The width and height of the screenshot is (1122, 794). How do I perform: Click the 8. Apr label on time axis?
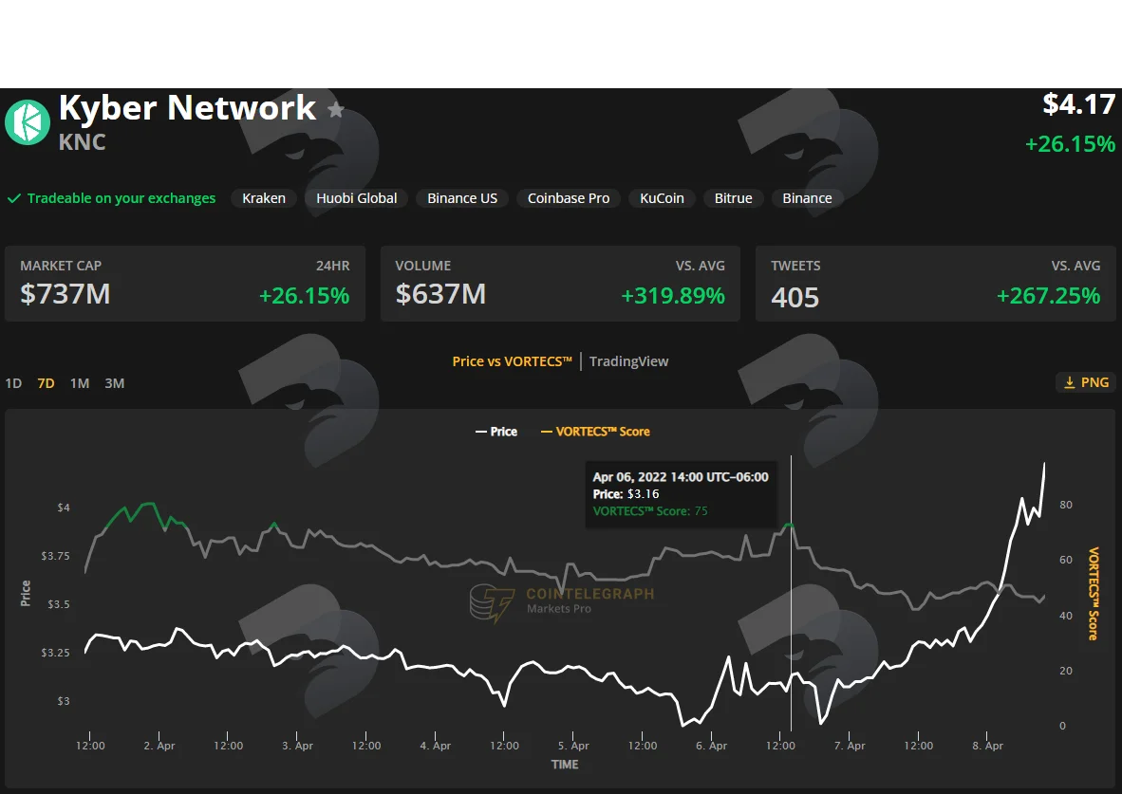click(x=987, y=746)
